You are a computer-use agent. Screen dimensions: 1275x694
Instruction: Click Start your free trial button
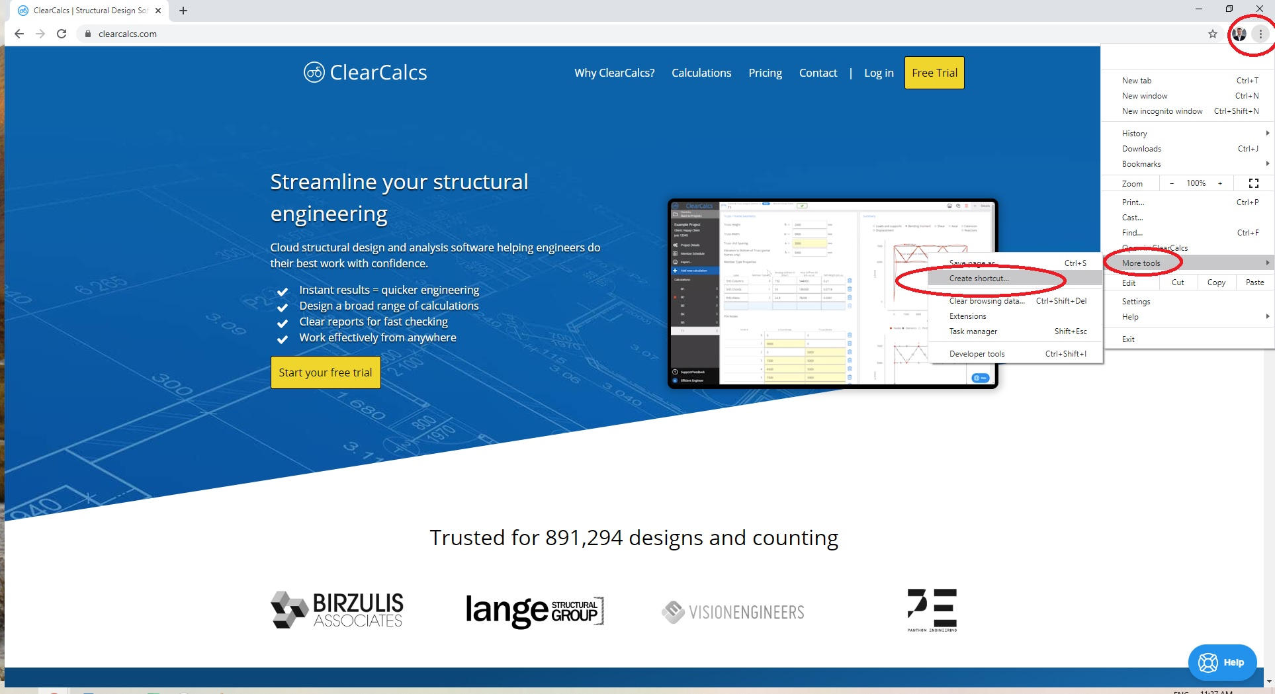pos(326,372)
